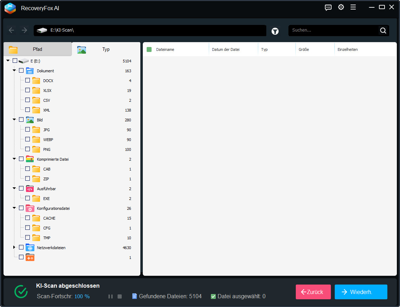Click the E:\KI-Scan\ path field
400x307 pixels.
pyautogui.click(x=150, y=30)
